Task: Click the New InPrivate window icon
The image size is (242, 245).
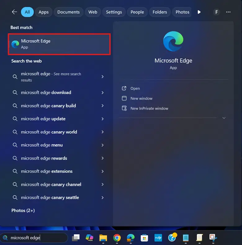Action: click(x=124, y=108)
